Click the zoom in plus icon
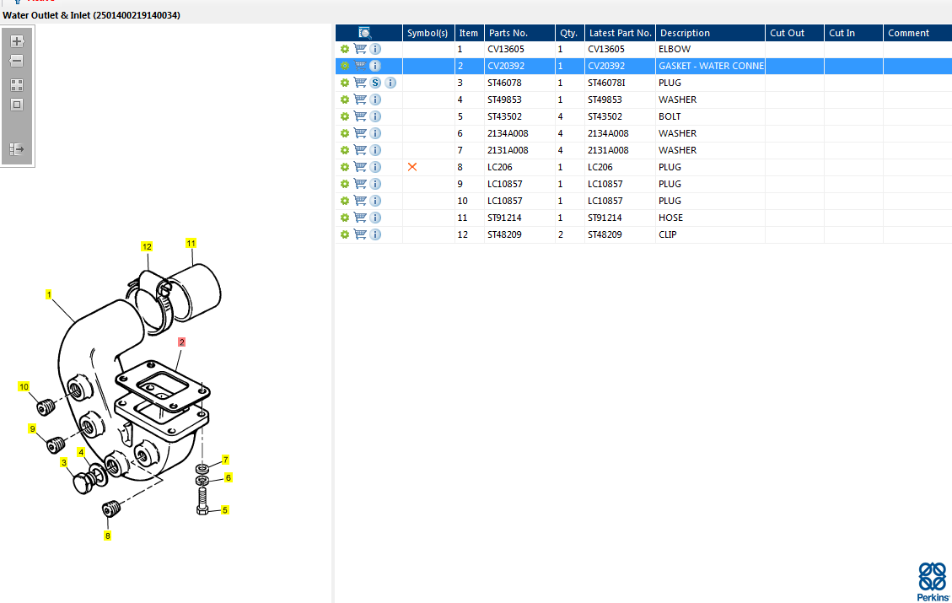This screenshot has width=952, height=603. coord(17,41)
